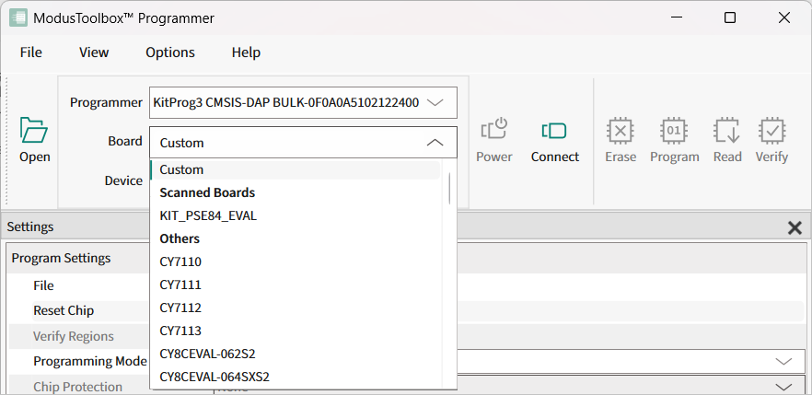812x395 pixels.
Task: Click the Program chip icon
Action: click(x=674, y=131)
